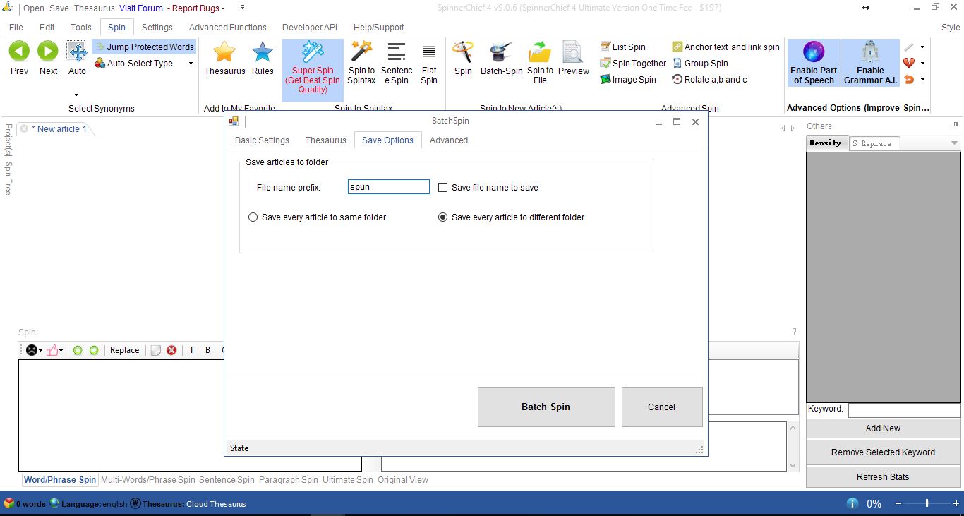Click the blue star Rules icon
The width and height of the screenshot is (964, 516).
point(263,53)
